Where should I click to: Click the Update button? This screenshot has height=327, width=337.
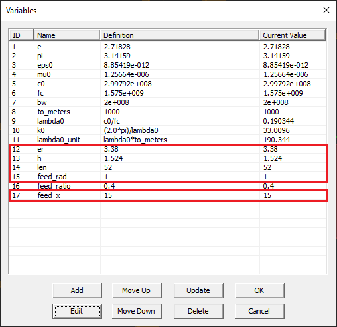[198, 290]
